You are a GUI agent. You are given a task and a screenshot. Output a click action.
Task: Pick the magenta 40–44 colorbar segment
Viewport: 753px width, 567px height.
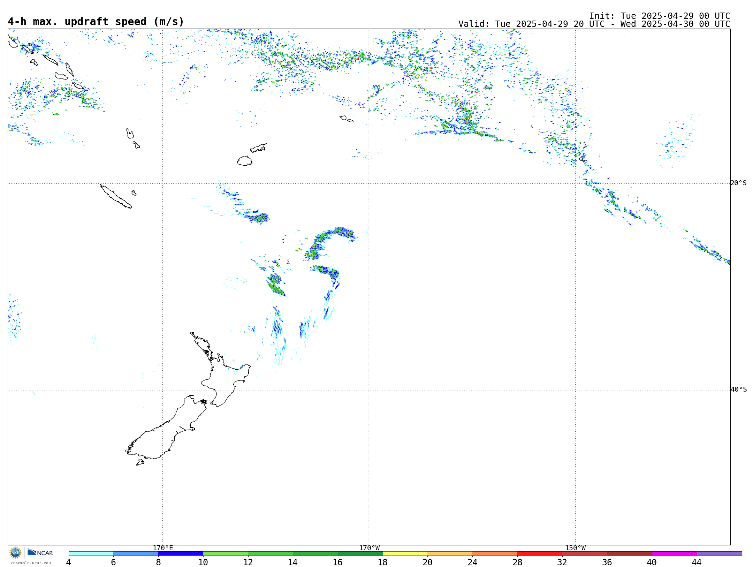[x=674, y=554]
